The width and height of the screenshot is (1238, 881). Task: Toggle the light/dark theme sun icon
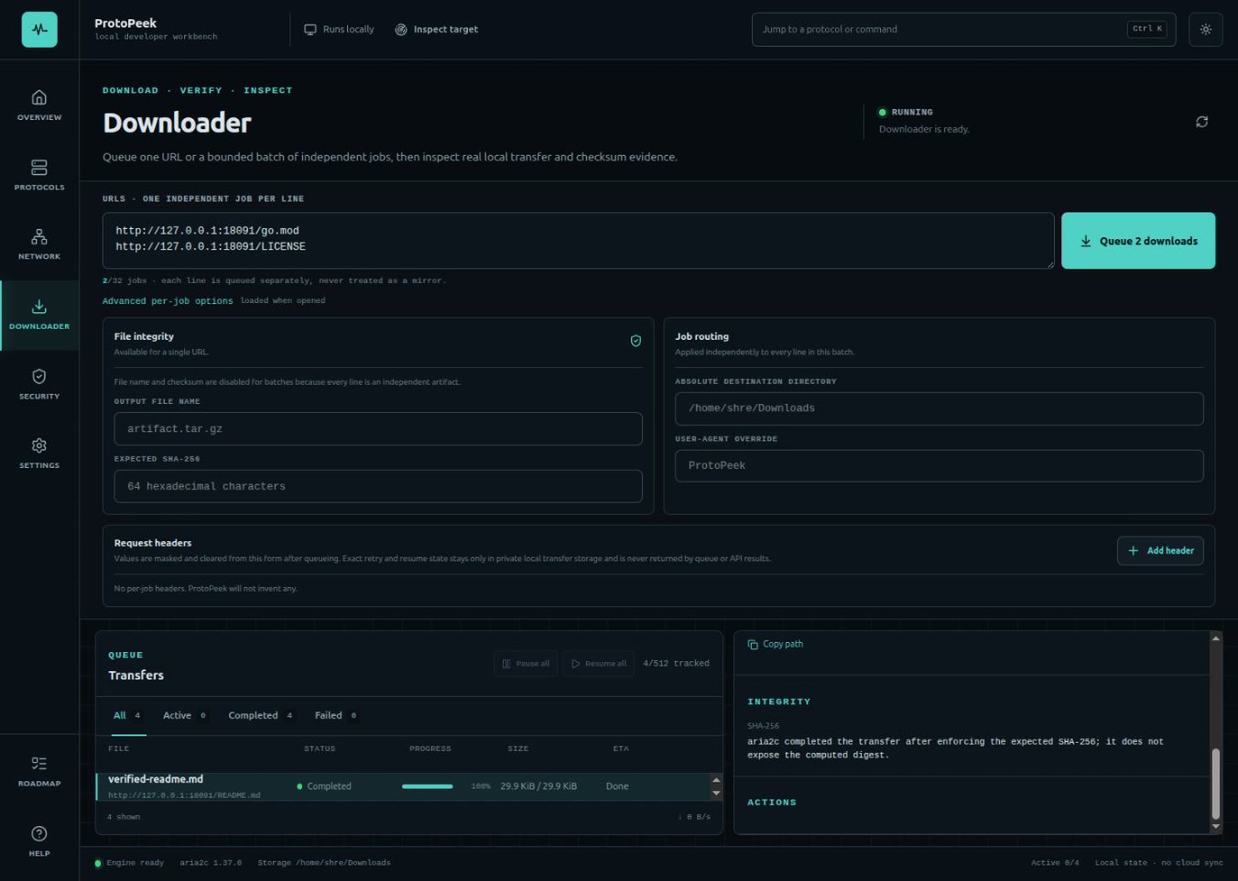point(1205,29)
